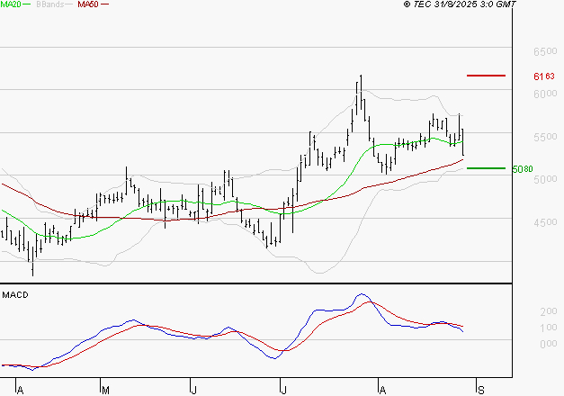The image size is (564, 396).
Task: Click the S month label on time axis
Action: (481, 390)
